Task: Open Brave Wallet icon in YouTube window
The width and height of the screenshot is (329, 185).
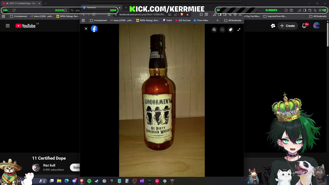Action: 310,10
